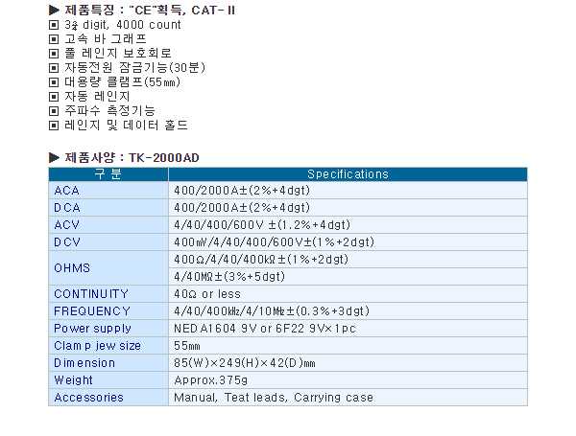Click the bullet icon before '레인지 및 데이터 홀드'
576x436 pixels.
(54, 126)
